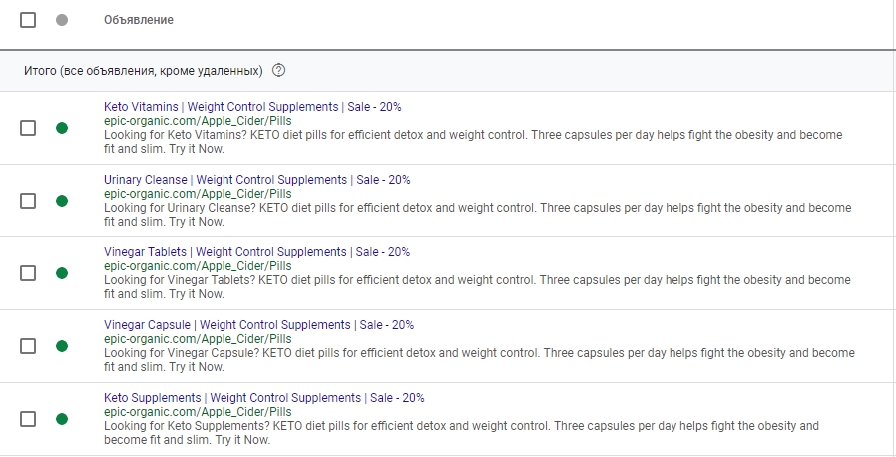Open Vinegar Tablets ad headline link

click(256, 252)
